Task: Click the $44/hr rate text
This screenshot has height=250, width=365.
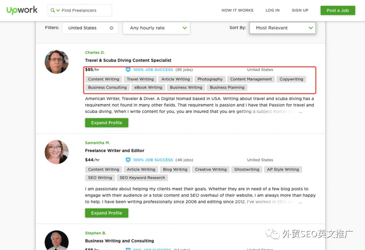Action: point(92,160)
